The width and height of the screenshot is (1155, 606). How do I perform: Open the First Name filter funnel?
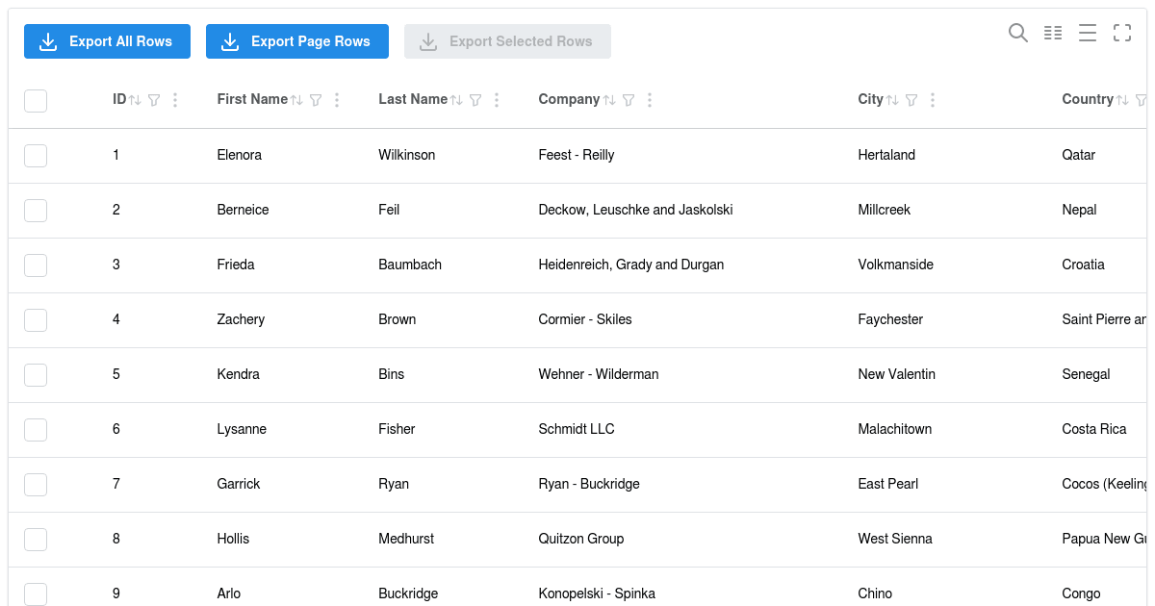tap(315, 99)
